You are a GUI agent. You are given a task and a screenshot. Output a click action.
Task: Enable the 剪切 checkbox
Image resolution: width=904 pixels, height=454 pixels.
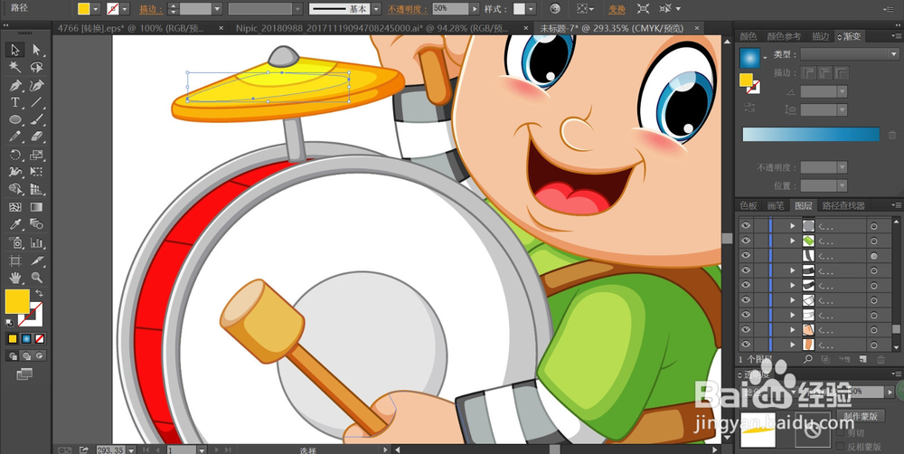840,432
